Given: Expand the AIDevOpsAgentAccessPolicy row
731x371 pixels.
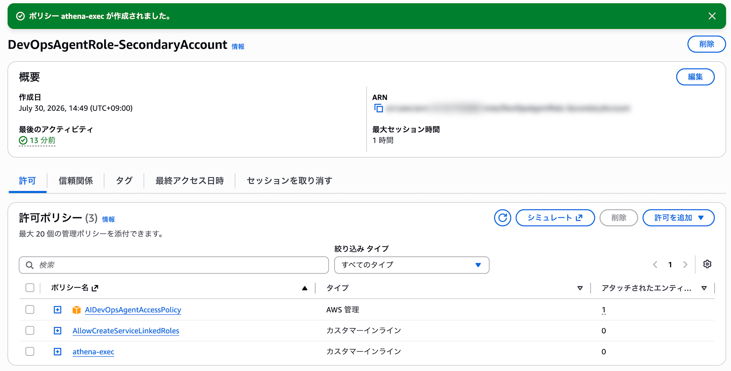Looking at the screenshot, I should (57, 310).
